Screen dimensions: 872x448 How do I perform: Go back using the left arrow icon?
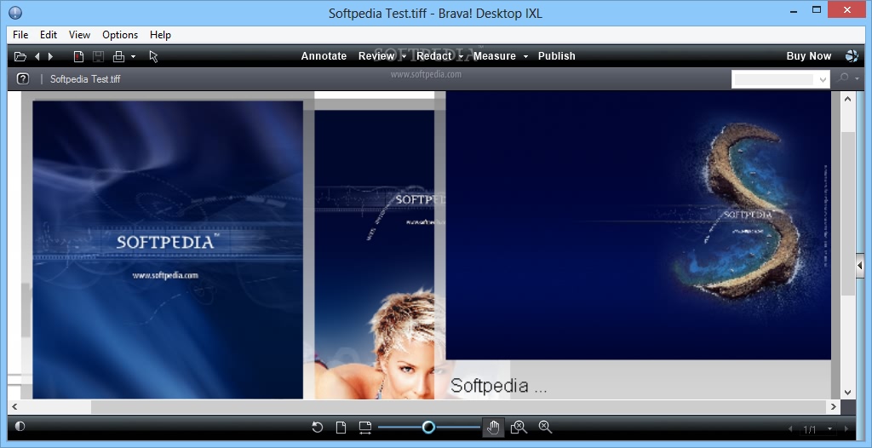coord(37,56)
